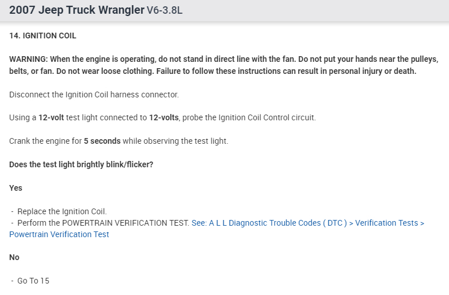Click the Go To 15 step

33,281
